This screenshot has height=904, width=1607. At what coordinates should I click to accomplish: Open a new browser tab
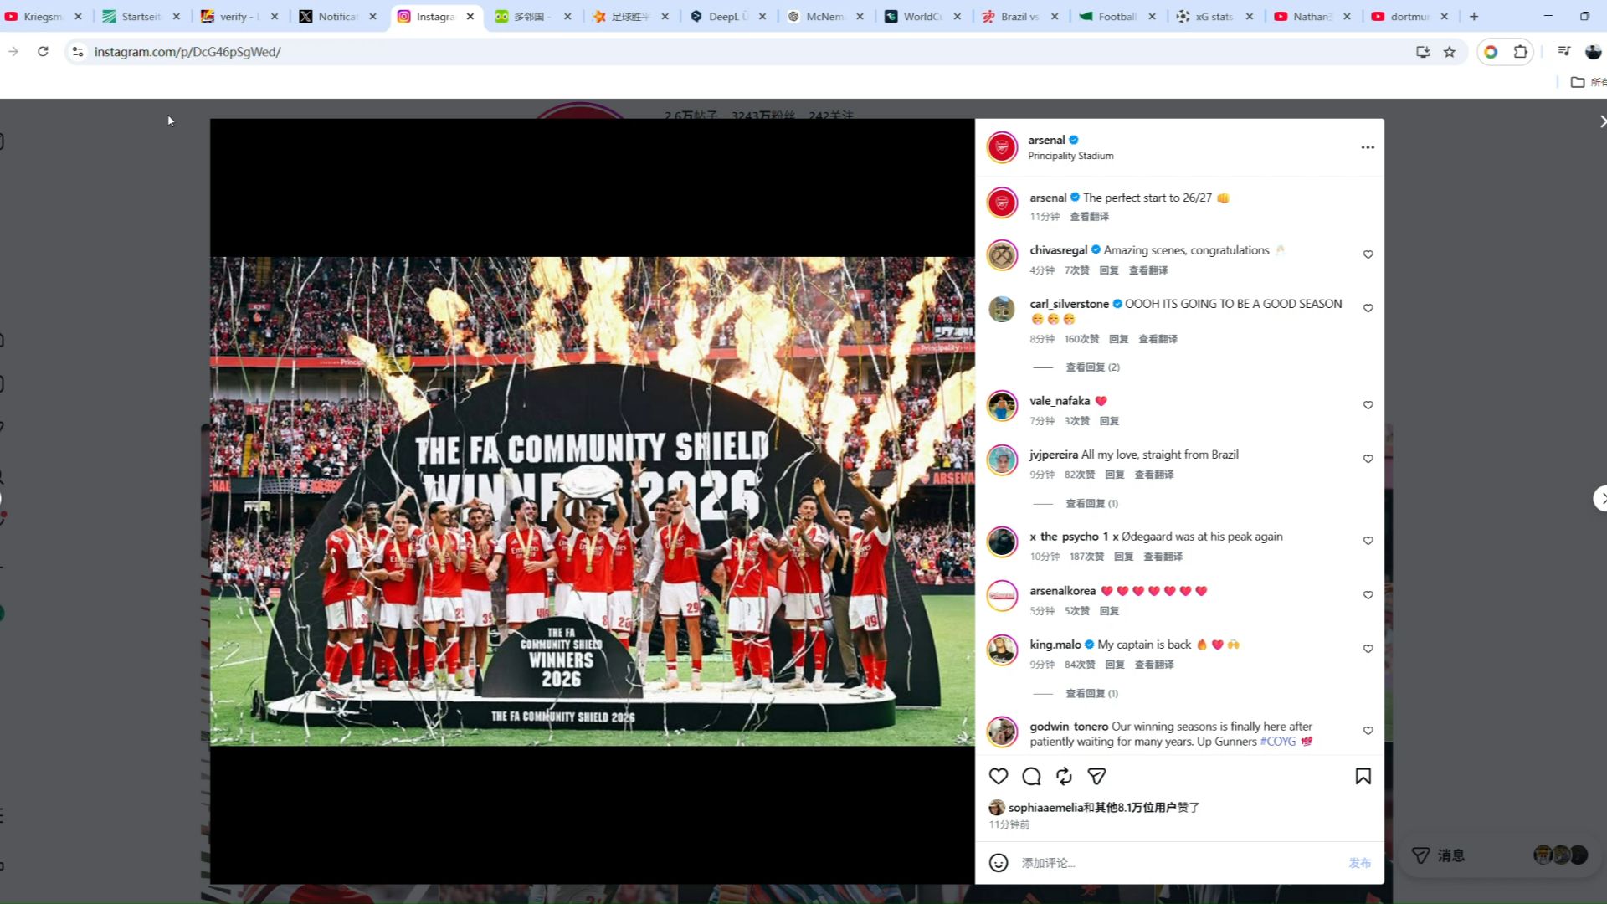click(x=1474, y=17)
